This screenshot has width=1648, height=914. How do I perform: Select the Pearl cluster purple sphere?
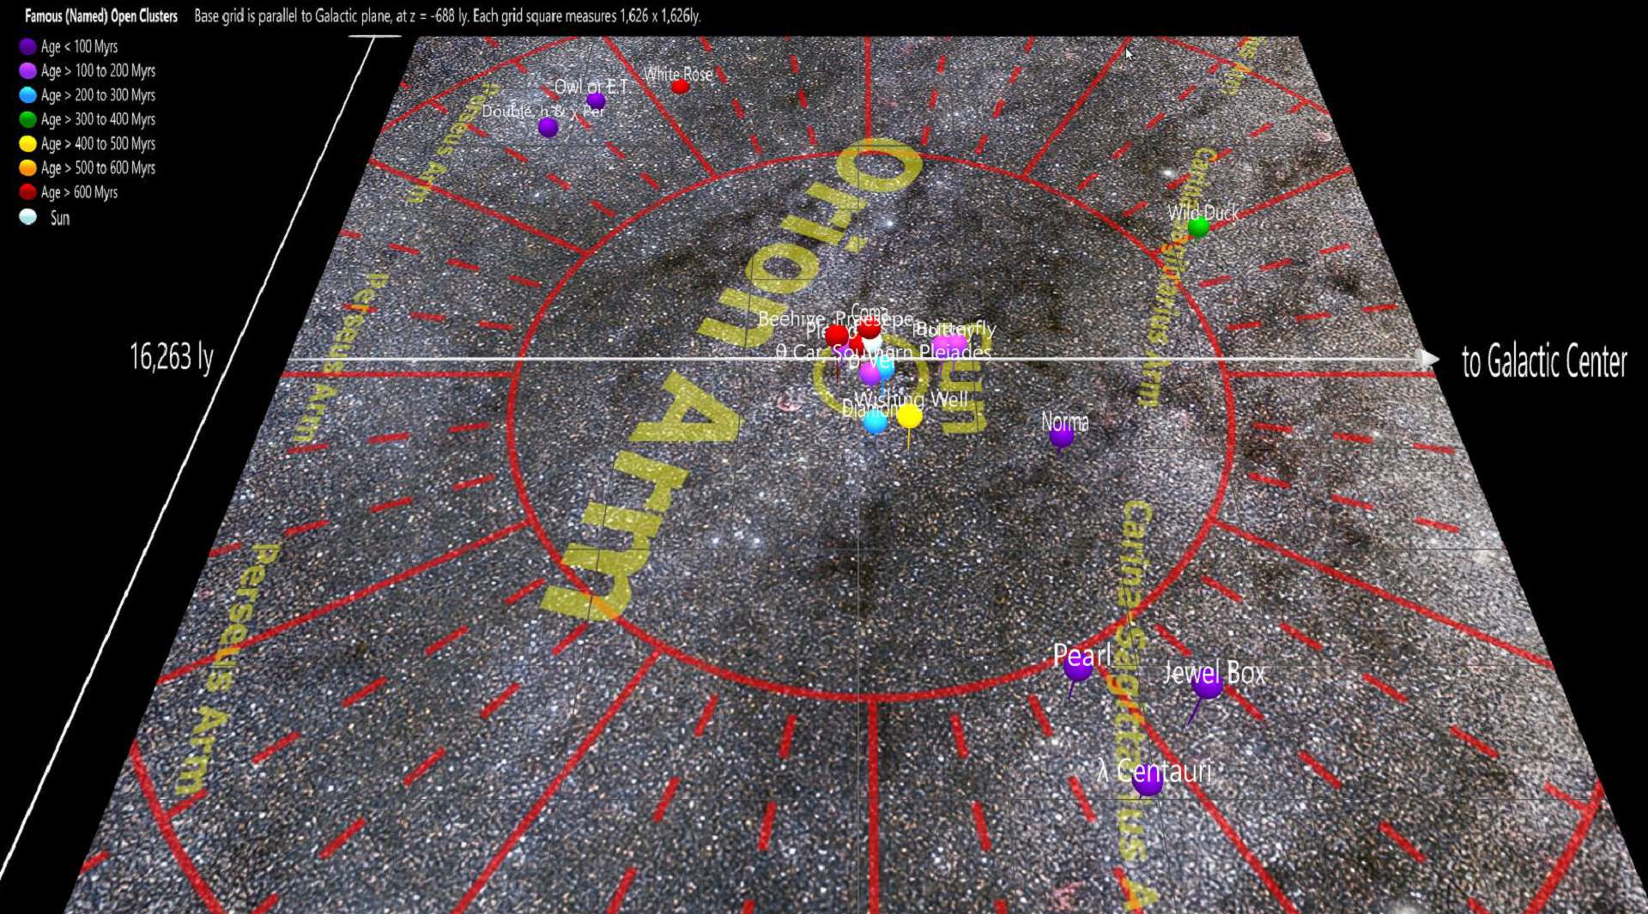click(x=1078, y=666)
